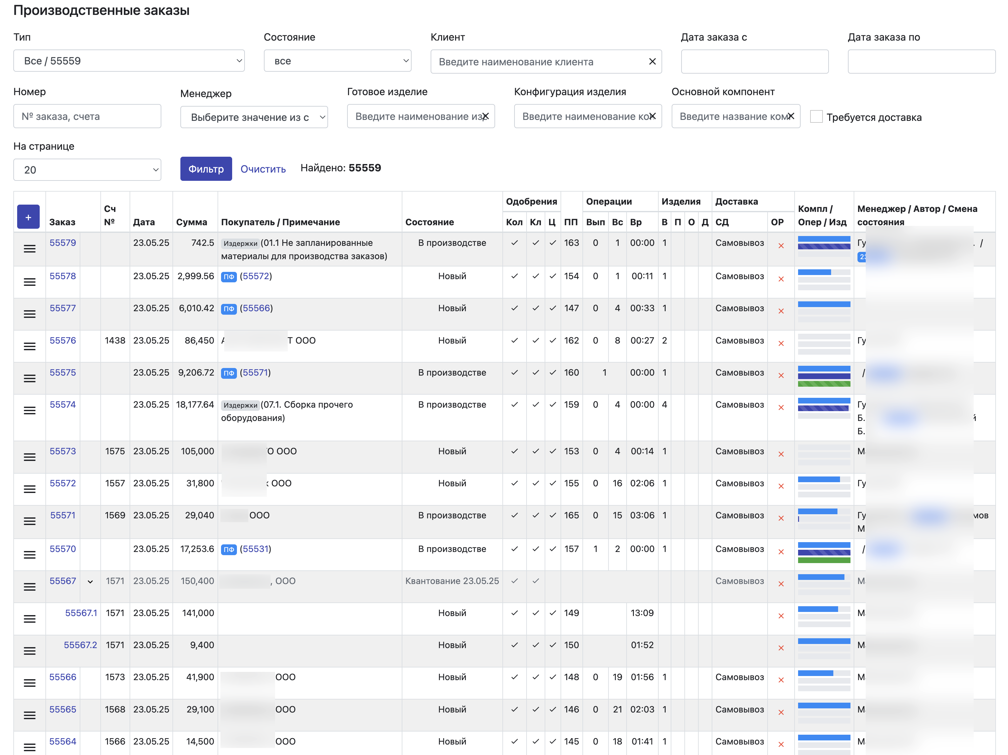Clear the Основной компонент field with X
The width and height of the screenshot is (1008, 755).
(x=791, y=116)
